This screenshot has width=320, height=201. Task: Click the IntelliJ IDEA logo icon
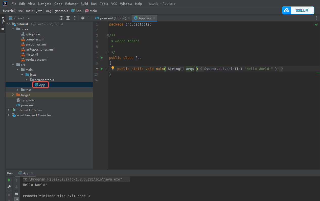[5, 4]
